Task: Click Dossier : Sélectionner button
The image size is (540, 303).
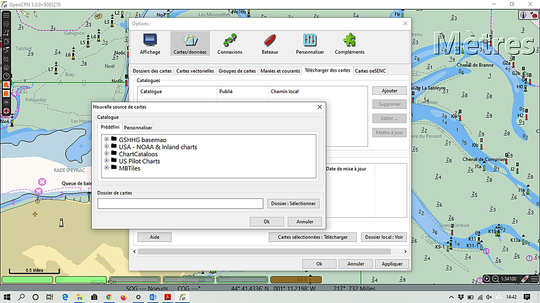Action: point(293,204)
